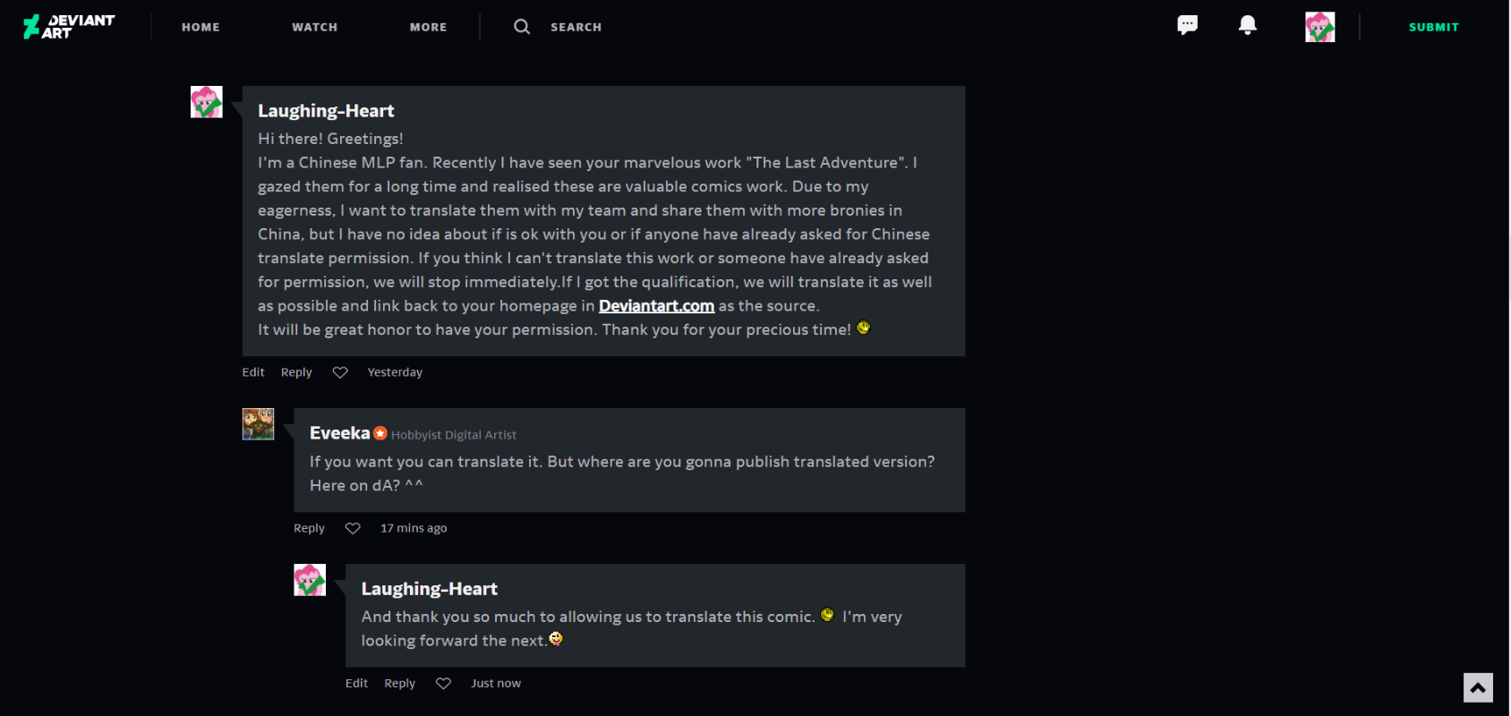Like the 'Just now' comment

coord(443,683)
